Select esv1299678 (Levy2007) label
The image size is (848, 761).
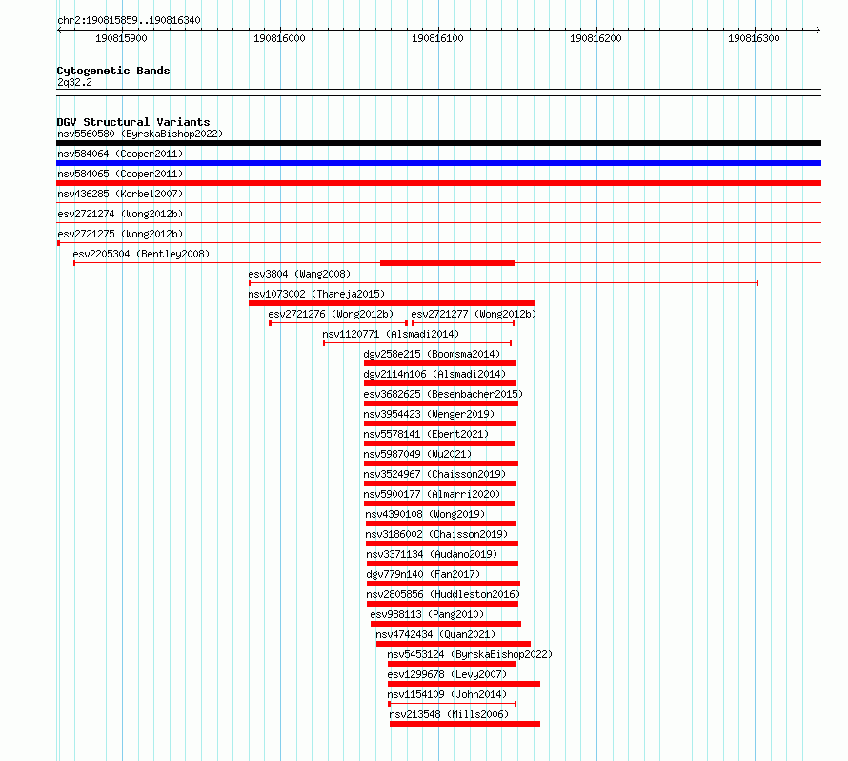(447, 674)
